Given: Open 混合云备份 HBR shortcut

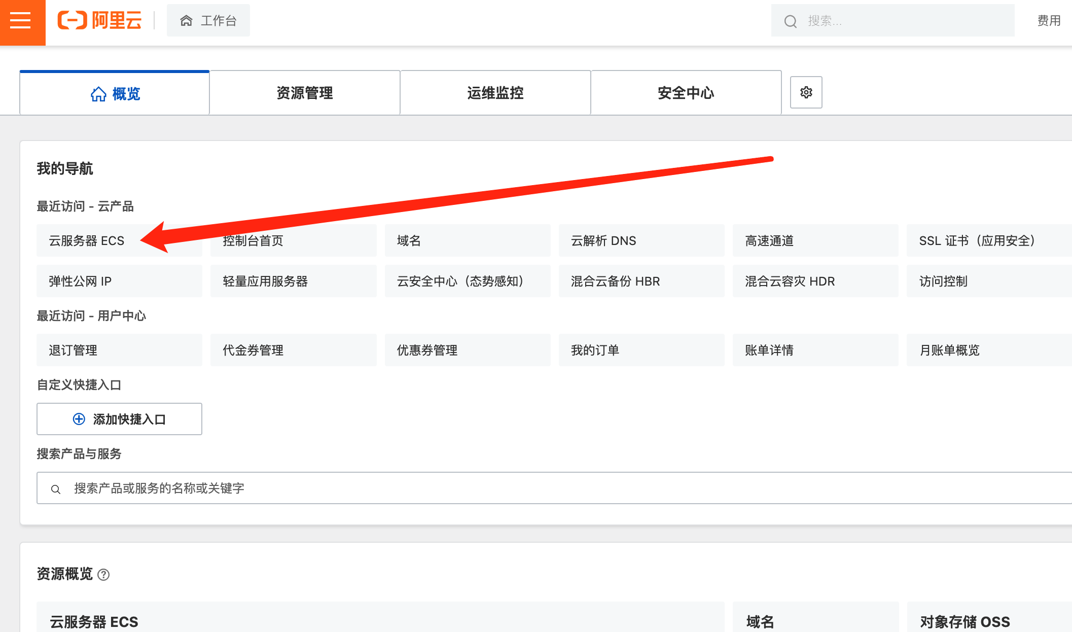Looking at the screenshot, I should (641, 281).
